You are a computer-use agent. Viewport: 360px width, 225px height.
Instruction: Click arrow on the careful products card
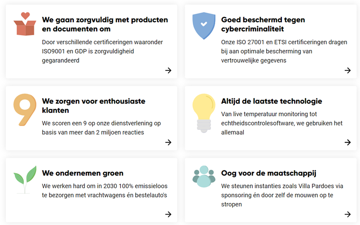[x=169, y=70]
